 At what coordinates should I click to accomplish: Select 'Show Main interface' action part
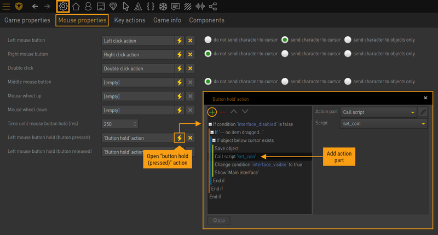[237, 173]
